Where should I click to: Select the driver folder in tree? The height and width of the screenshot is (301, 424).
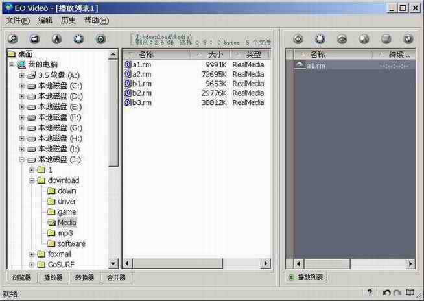tap(67, 202)
